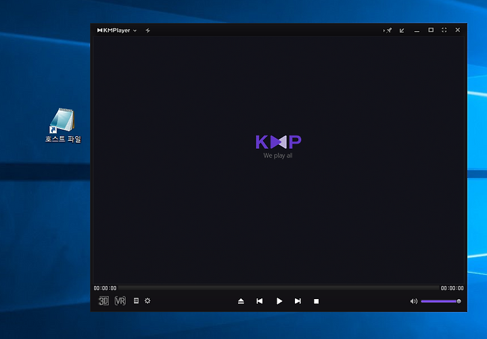
Task: Click the purple volume slider
Action: (x=441, y=301)
